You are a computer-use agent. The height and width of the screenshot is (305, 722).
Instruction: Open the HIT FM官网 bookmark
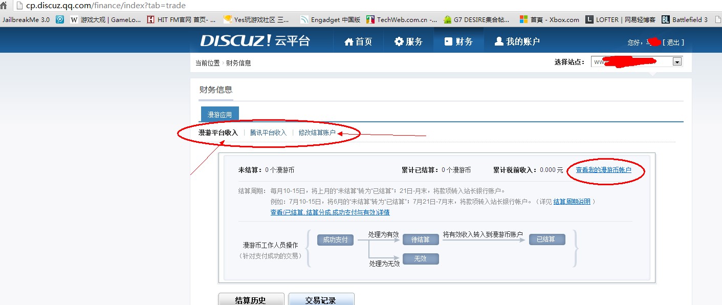coord(181,19)
